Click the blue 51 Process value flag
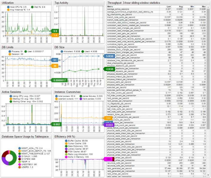The height and width of the screenshot is (178, 211). [55, 60]
